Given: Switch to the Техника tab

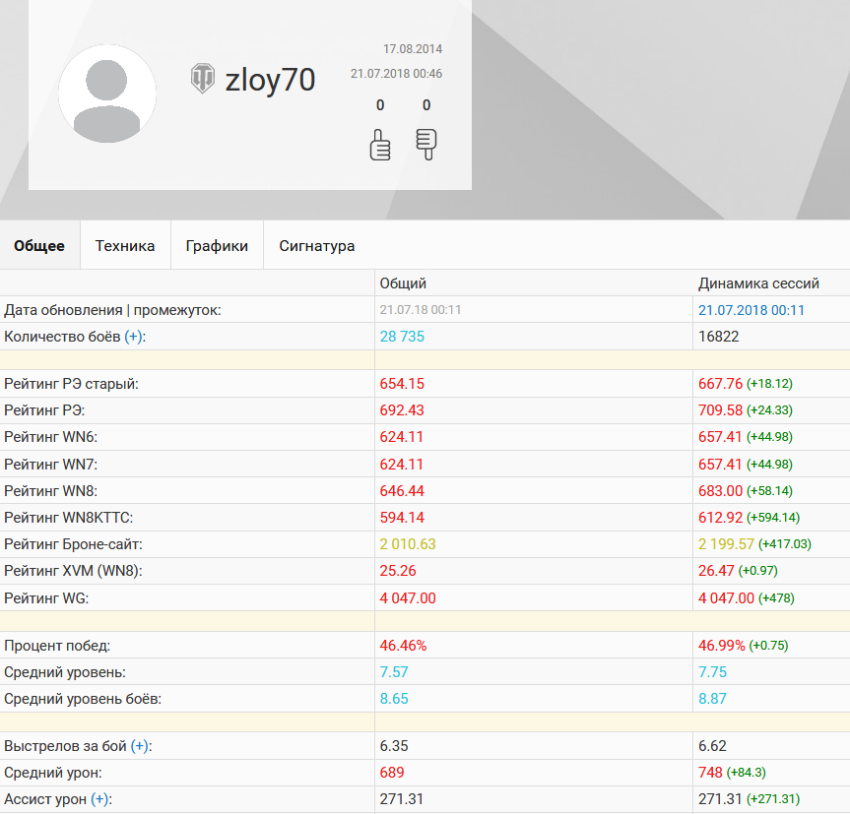Looking at the screenshot, I should (x=125, y=245).
